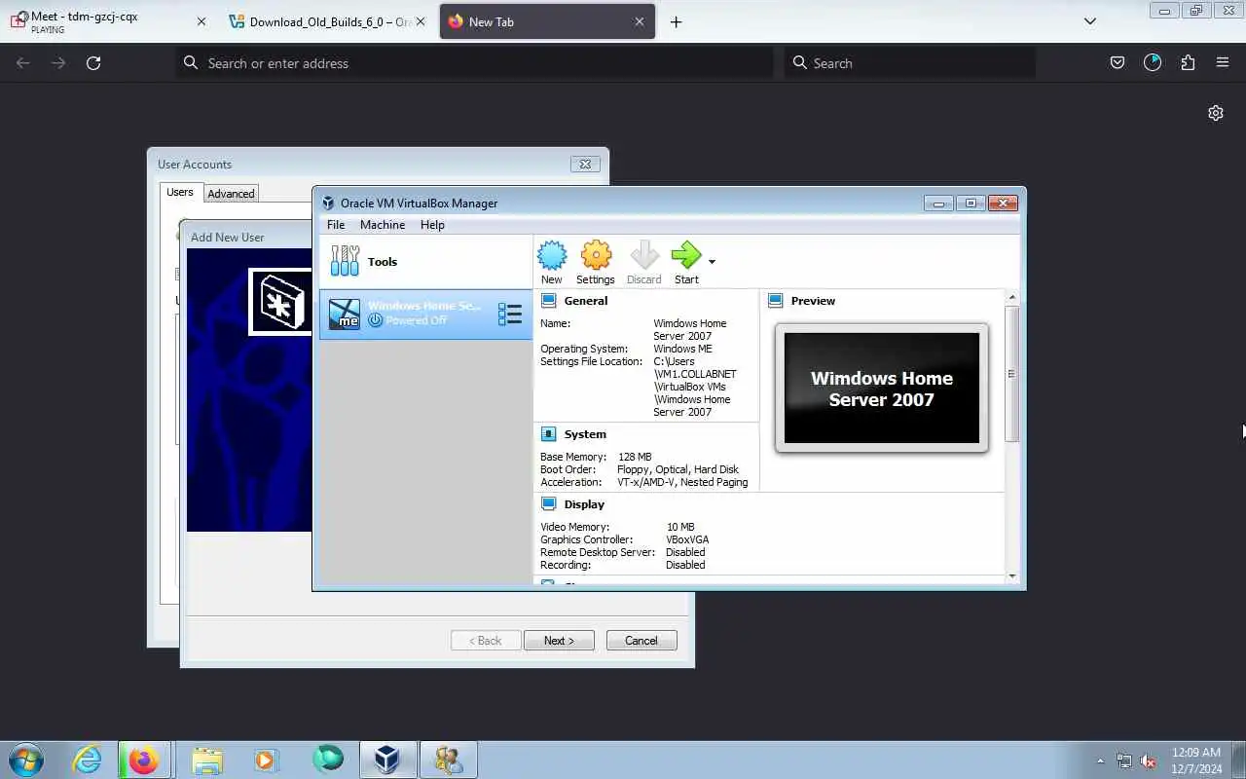
Task: Click the VBoxVGA graphics controller value
Action: pos(687,539)
